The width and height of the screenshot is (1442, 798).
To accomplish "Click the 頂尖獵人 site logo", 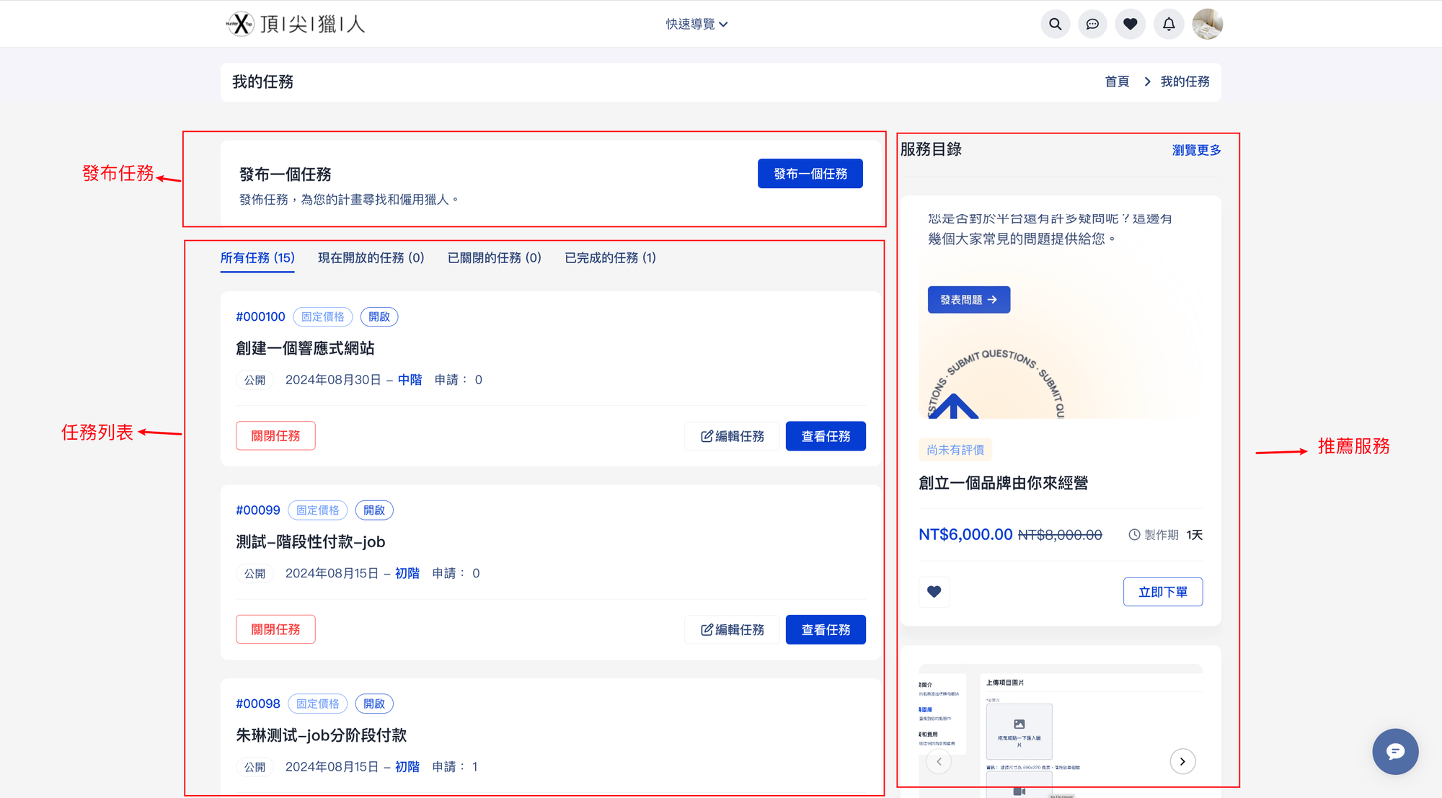I will (x=296, y=24).
